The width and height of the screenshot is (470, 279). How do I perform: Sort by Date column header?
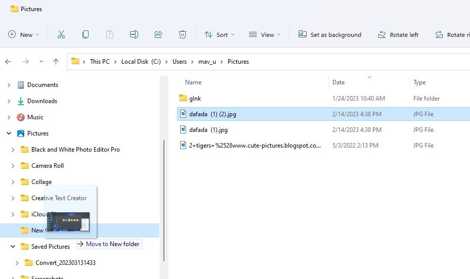(338, 82)
